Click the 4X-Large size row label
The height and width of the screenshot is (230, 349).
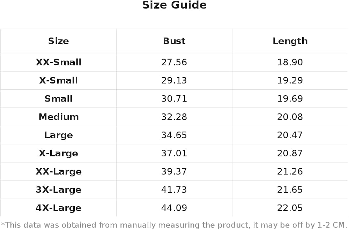(59, 208)
